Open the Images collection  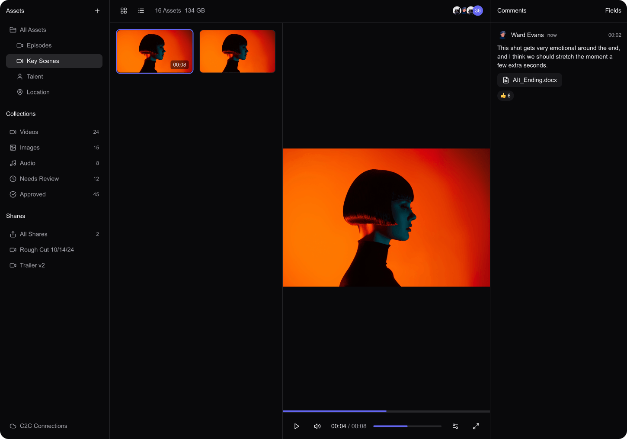click(x=54, y=148)
